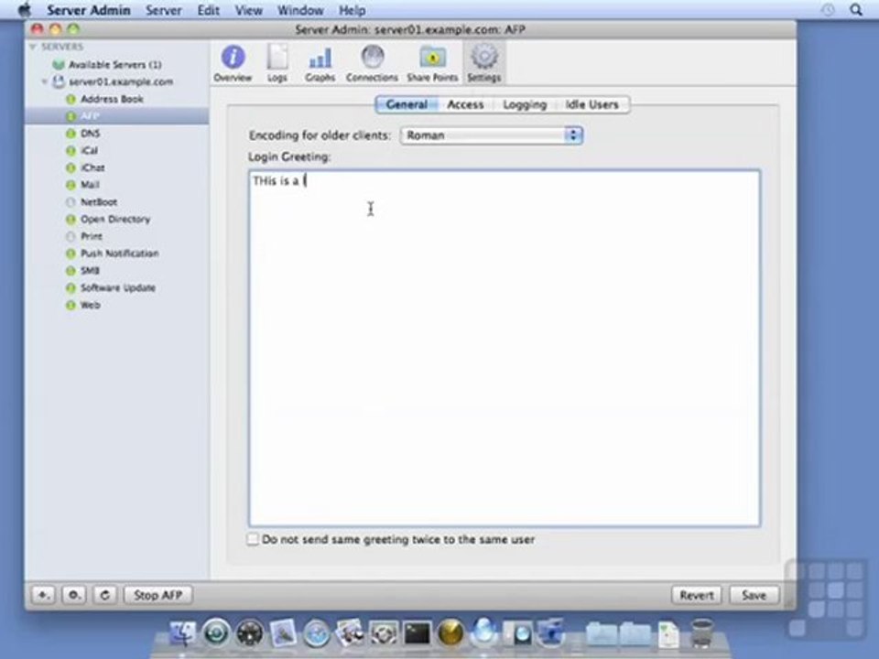The width and height of the screenshot is (879, 659).
Task: Open the 'Encoding for older clients' dropdown
Action: pos(492,135)
